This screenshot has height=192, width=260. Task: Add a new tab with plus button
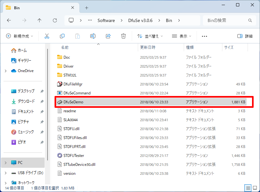[86, 8]
